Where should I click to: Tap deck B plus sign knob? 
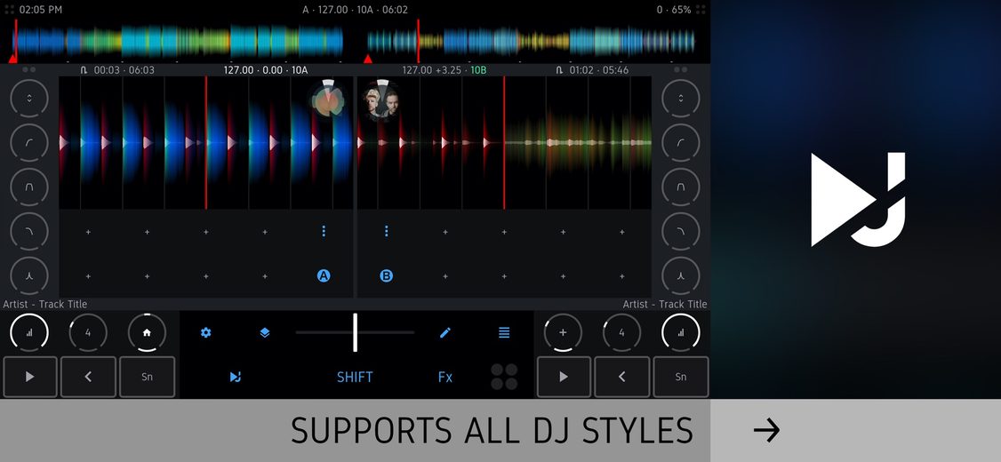pyautogui.click(x=563, y=332)
